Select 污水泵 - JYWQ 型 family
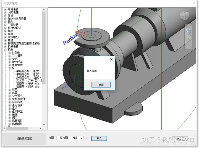The width and height of the screenshot is (199, 148). (29, 81)
